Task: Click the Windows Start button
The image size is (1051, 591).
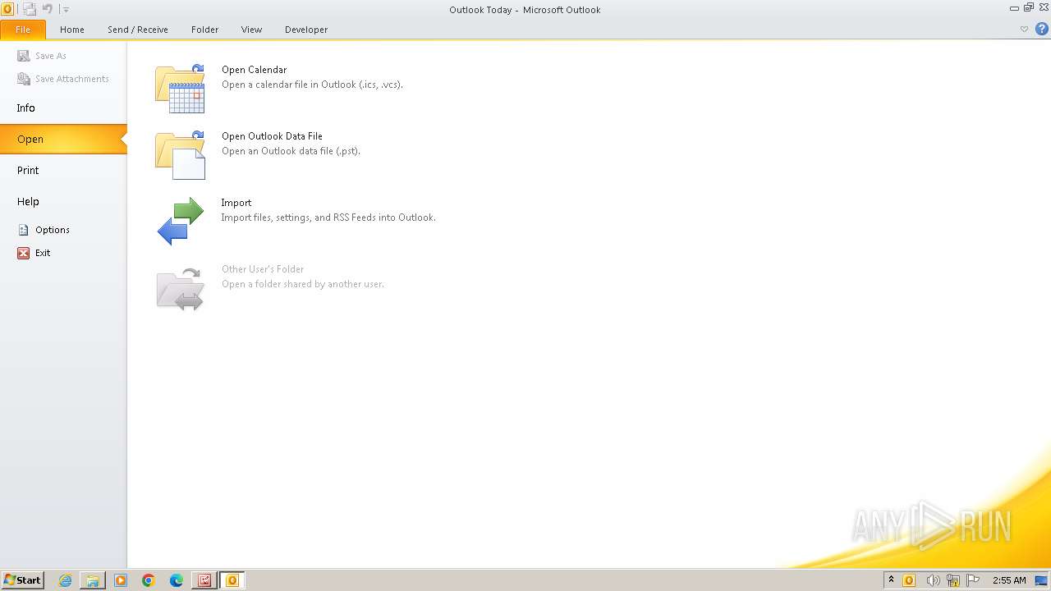Action: (22, 580)
